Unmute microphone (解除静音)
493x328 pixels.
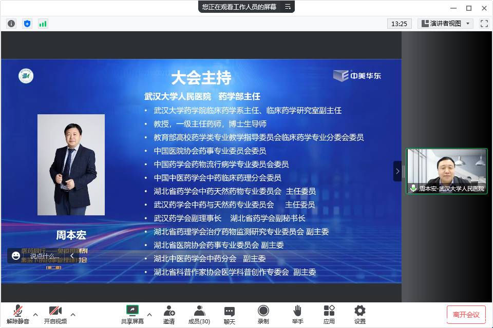coord(18,314)
